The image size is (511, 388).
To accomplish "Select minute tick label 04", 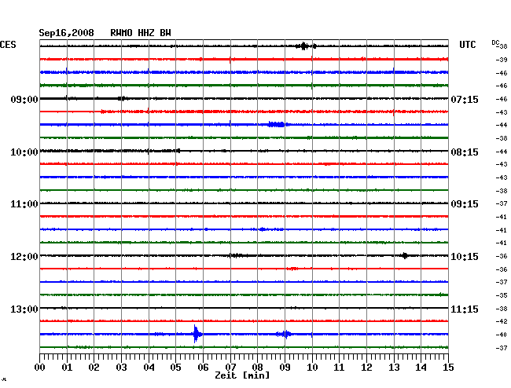I will pos(149,368).
